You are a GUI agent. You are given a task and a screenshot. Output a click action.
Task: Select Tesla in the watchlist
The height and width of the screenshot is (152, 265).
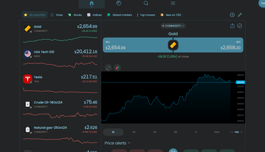pos(60,79)
